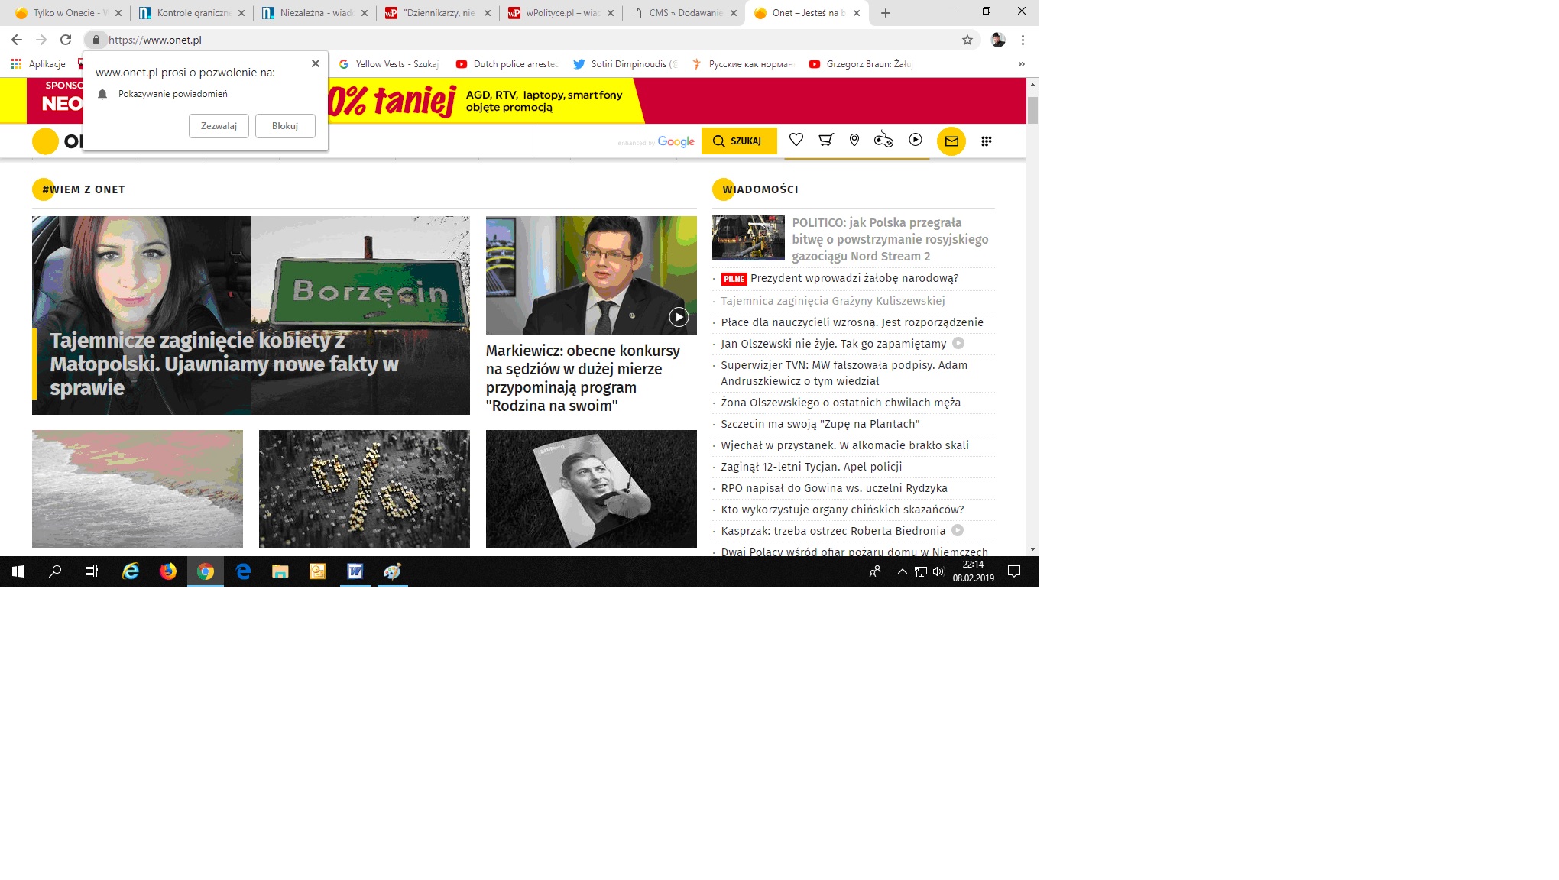The height and width of the screenshot is (880, 1559).
Task: Open the volume control in tray
Action: click(938, 571)
